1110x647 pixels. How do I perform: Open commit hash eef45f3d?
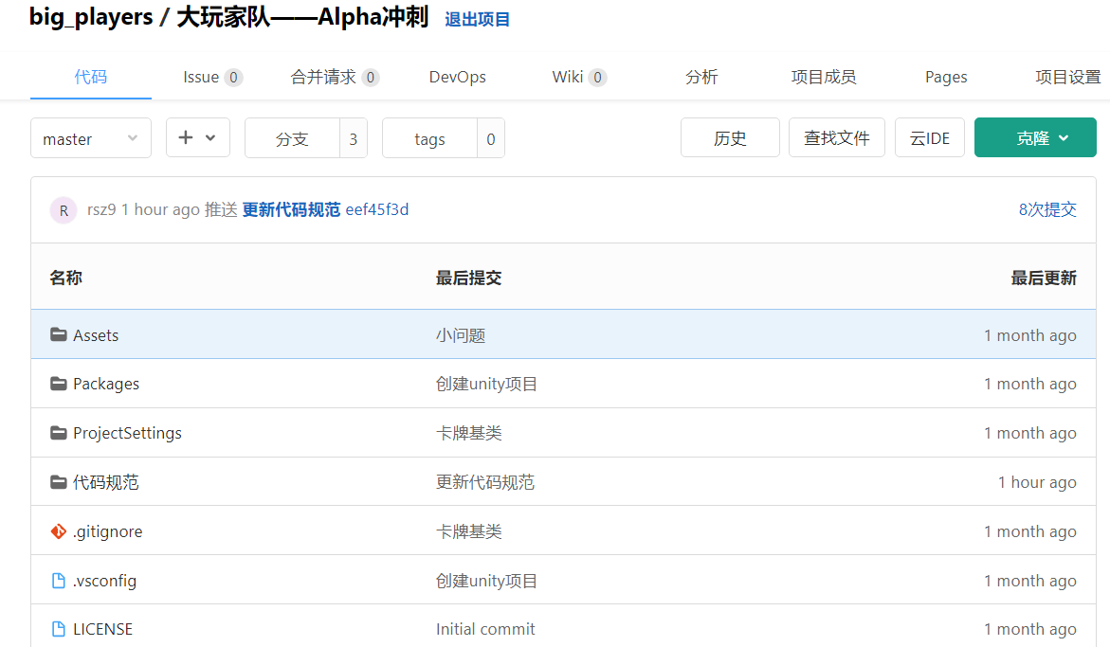[377, 209]
